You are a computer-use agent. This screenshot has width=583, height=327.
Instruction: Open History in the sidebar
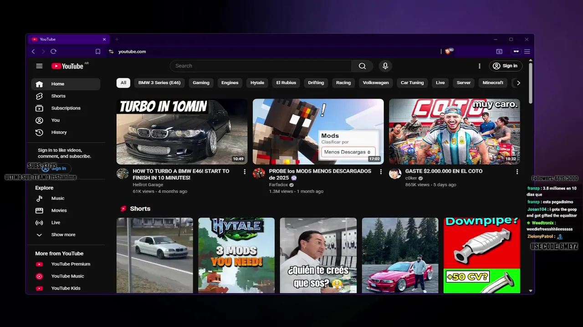click(x=66, y=133)
